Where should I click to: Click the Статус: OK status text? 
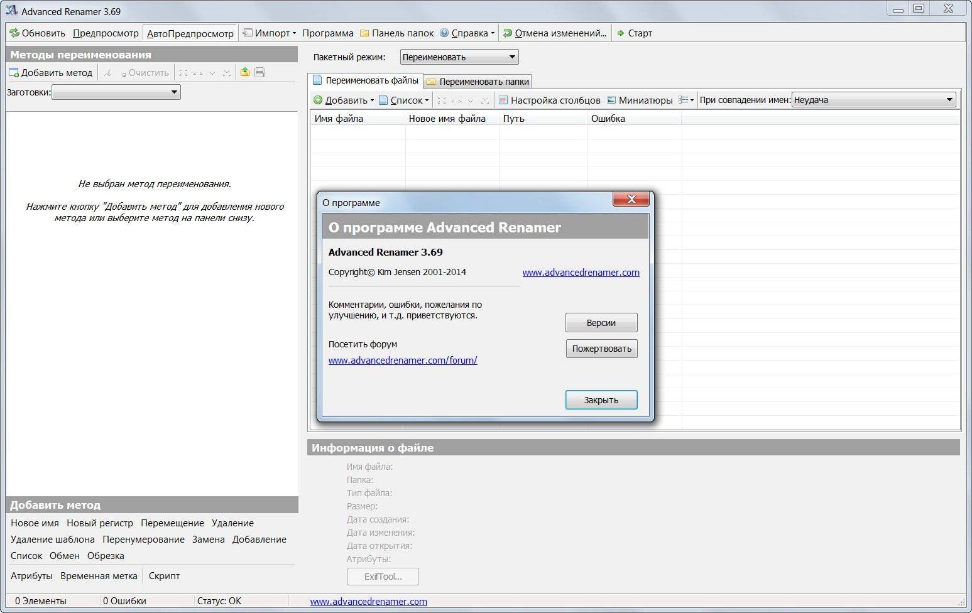coord(219,601)
